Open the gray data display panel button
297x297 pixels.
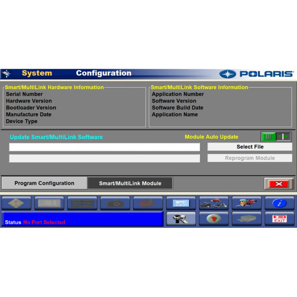tap(49, 203)
